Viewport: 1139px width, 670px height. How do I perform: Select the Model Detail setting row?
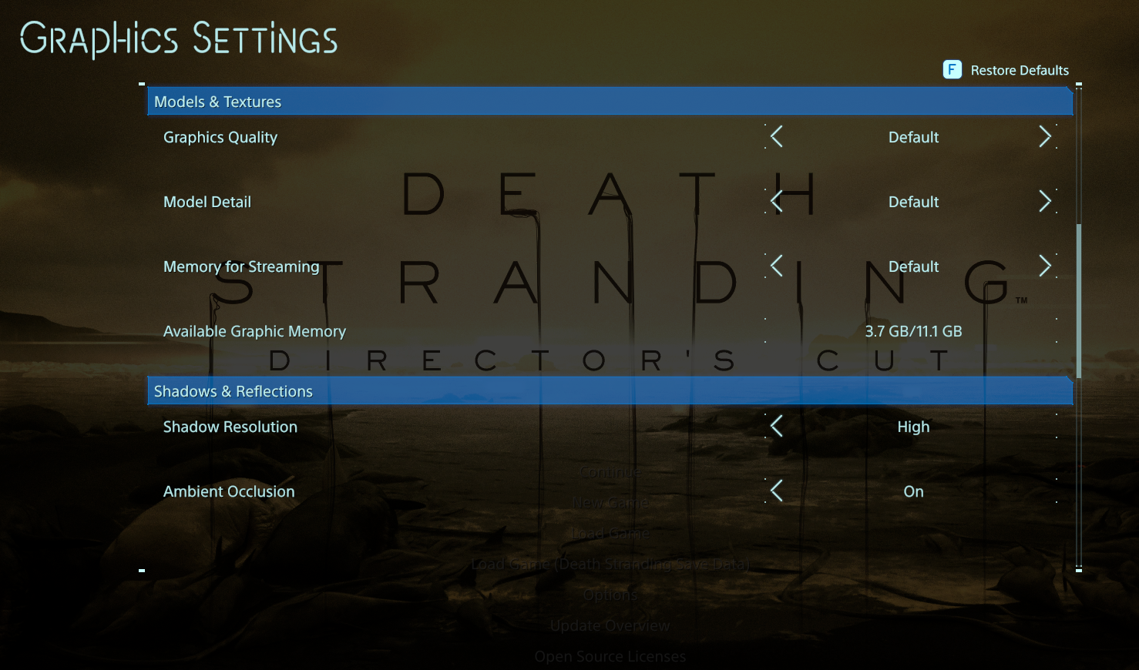click(610, 202)
